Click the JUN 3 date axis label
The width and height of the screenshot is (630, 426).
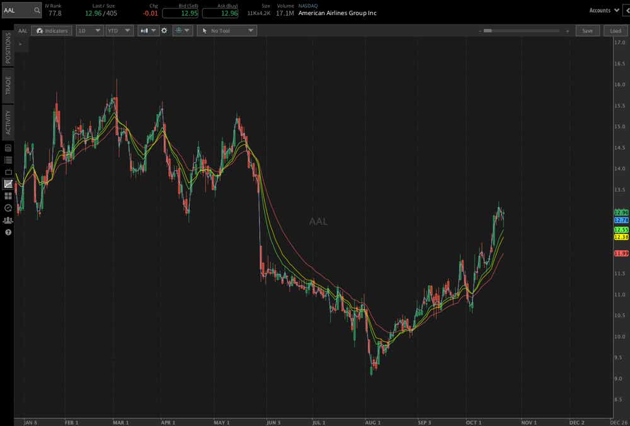273,422
